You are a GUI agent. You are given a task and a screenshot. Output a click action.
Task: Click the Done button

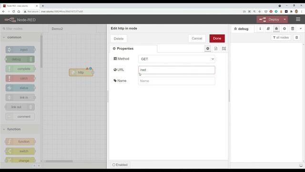(217, 38)
